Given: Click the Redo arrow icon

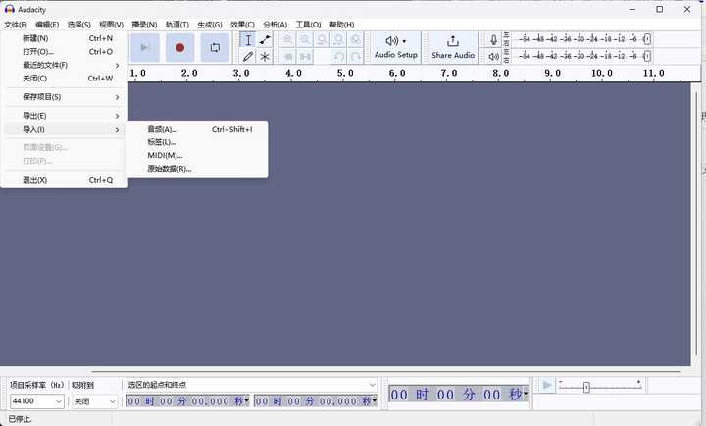Looking at the screenshot, I should [356, 56].
